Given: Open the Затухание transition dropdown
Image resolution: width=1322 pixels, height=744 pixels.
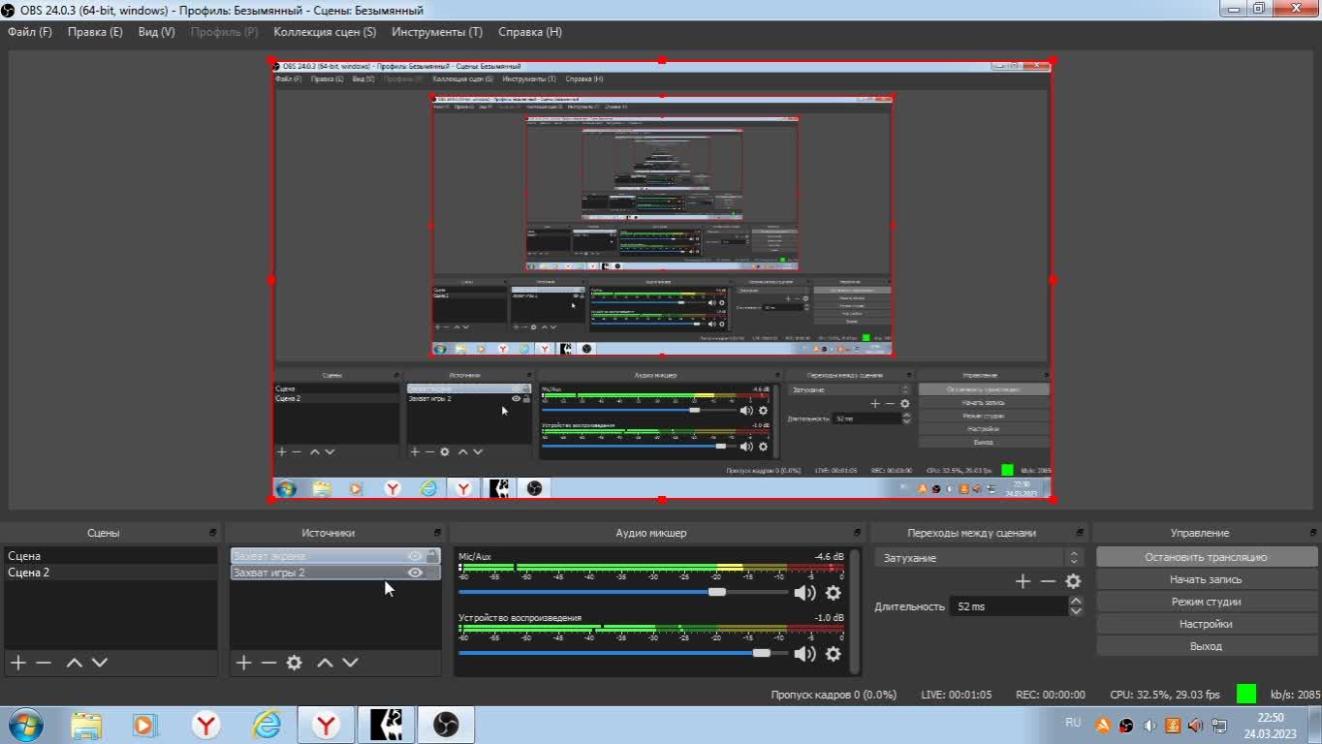Looking at the screenshot, I should (x=978, y=558).
